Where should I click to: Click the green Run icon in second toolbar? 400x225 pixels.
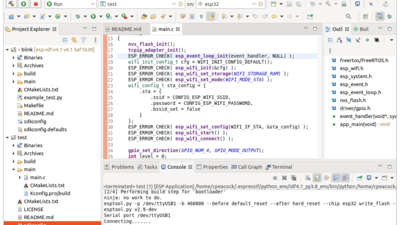click(x=93, y=17)
